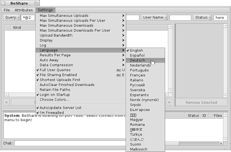231x152 pixels.
Task: Open the User Name dropdown
Action: (154, 17)
